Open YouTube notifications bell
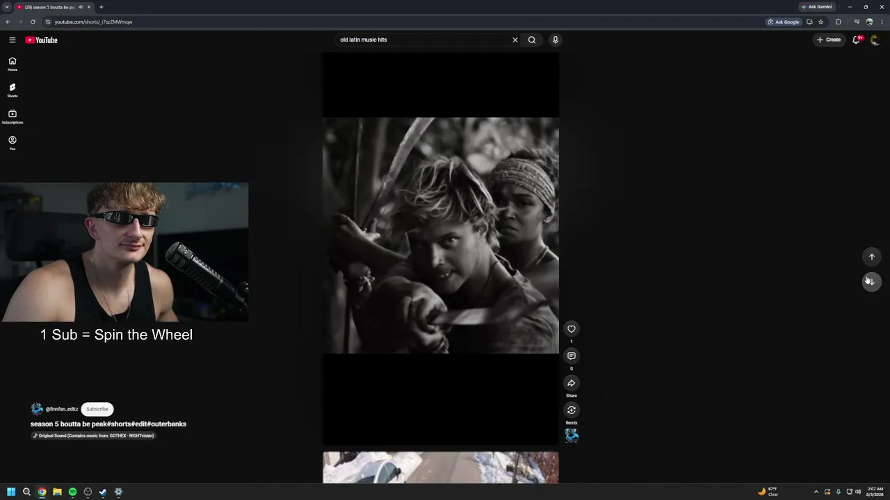 [857, 40]
